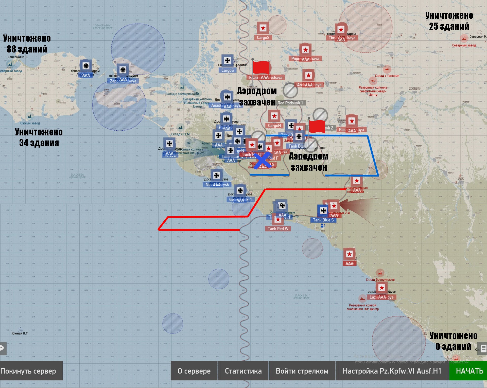The height and width of the screenshot is (388, 487).
Task: Select the Zaporozhskaya main airfield icon
Action: [123, 70]
